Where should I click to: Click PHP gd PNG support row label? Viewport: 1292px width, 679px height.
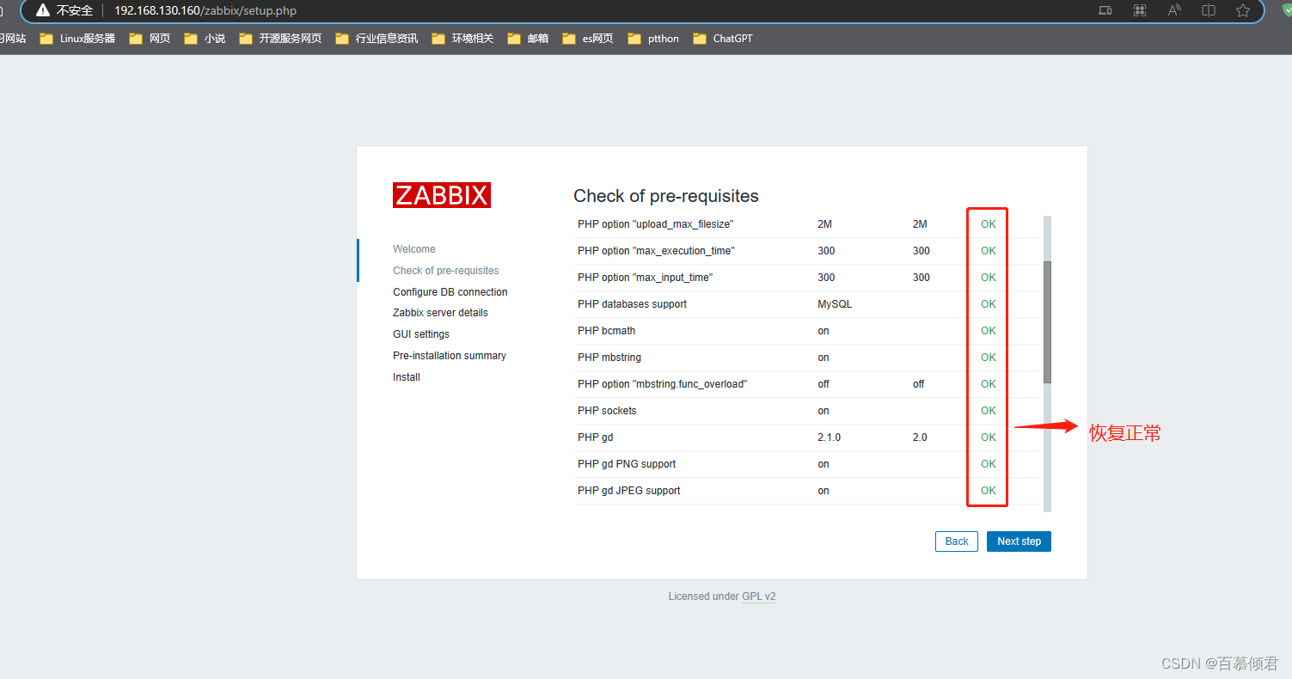[x=627, y=464]
